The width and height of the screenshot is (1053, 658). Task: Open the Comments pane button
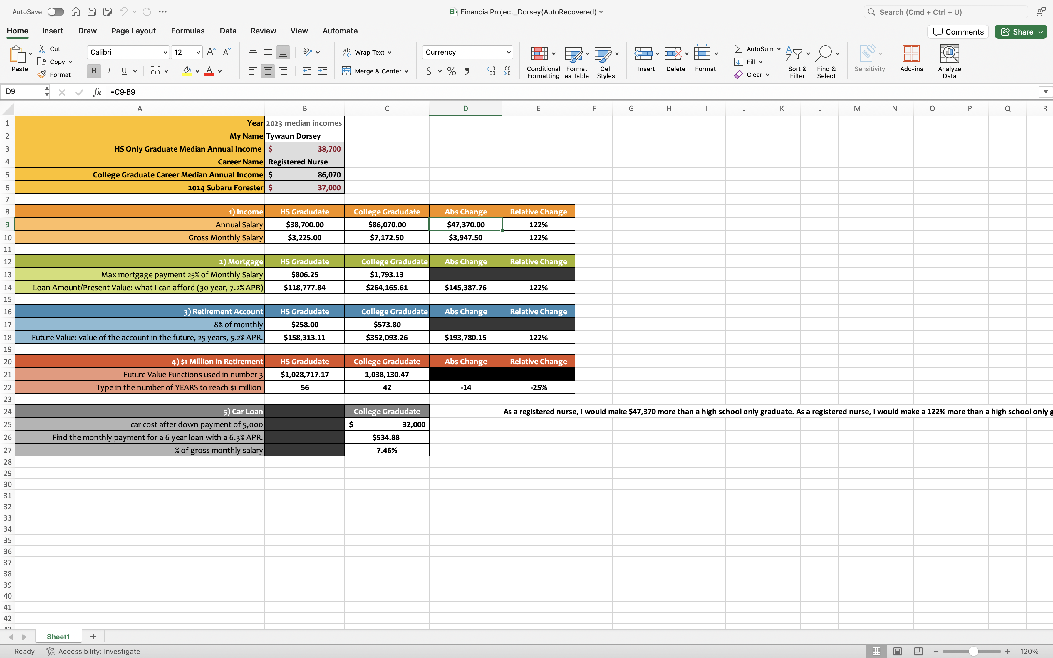click(x=958, y=32)
